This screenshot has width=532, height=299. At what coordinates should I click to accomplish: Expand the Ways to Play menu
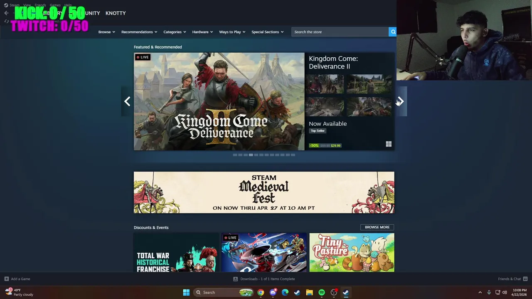pos(232,32)
